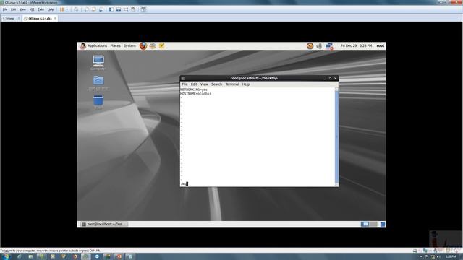Open the VMware Tabs menu
Screen dimensions: 463x260
click(41, 9)
